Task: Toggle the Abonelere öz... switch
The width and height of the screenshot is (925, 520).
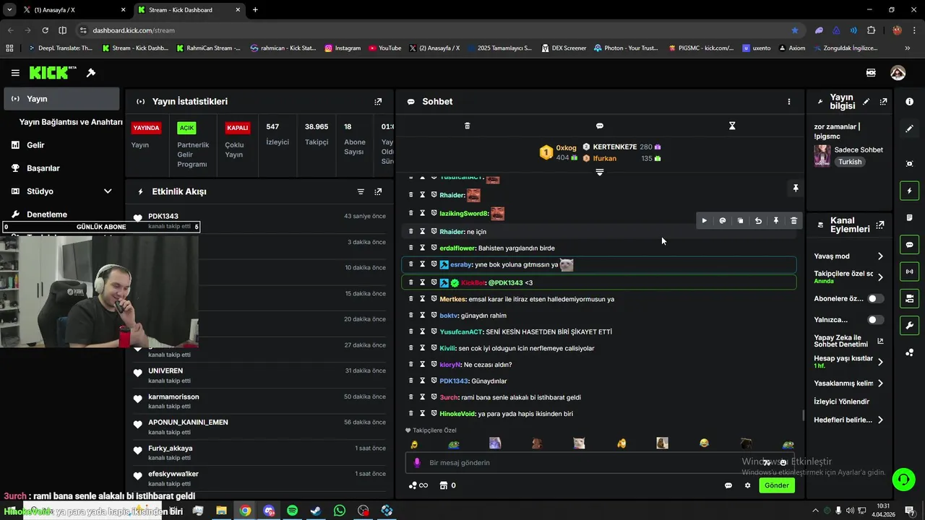Action: [x=875, y=298]
